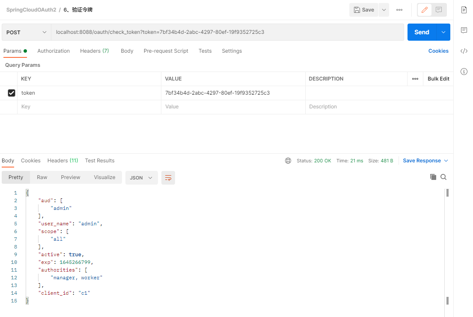Expand the Send options arrow

click(x=443, y=32)
